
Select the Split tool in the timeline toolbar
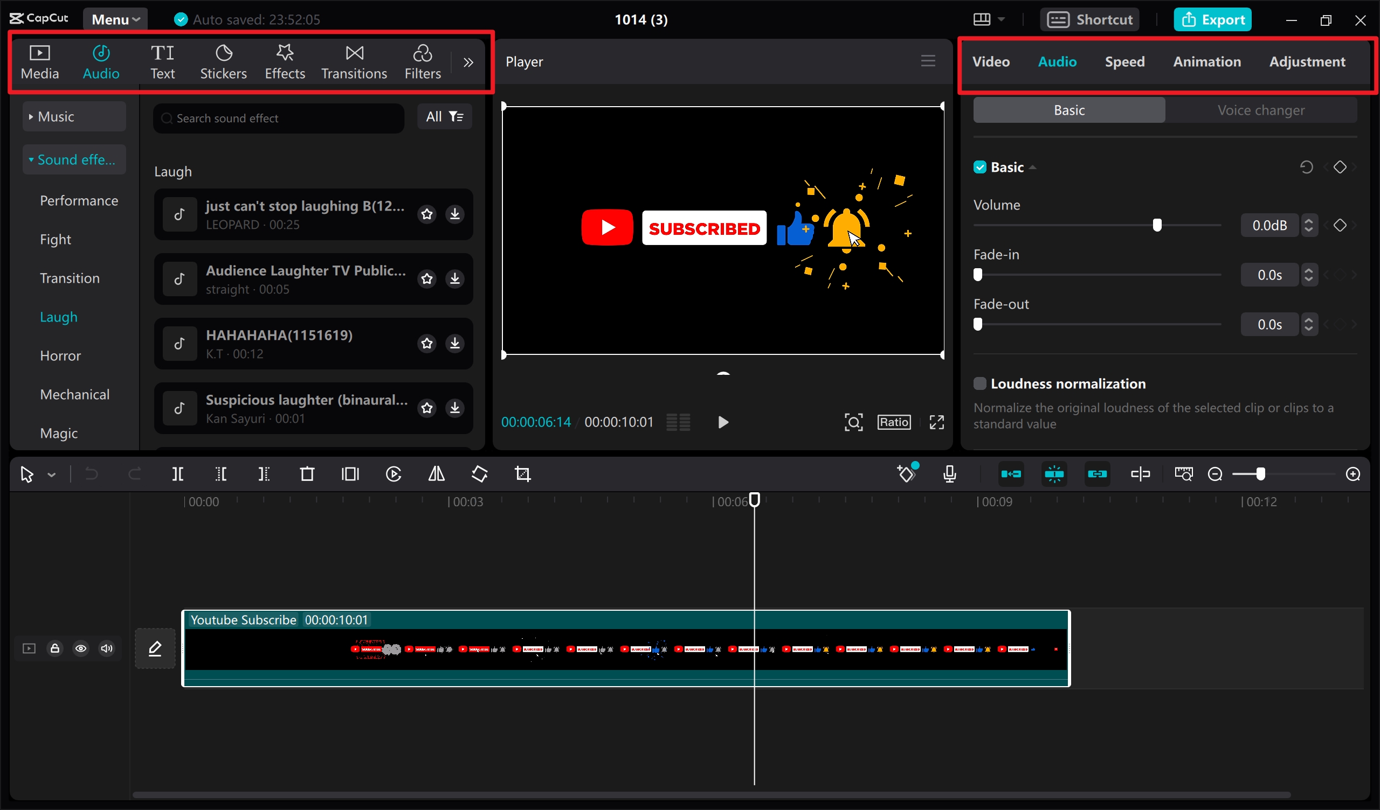pyautogui.click(x=177, y=474)
